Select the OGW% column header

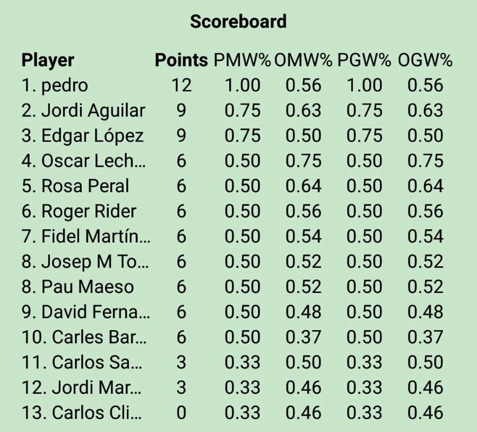[x=424, y=61]
